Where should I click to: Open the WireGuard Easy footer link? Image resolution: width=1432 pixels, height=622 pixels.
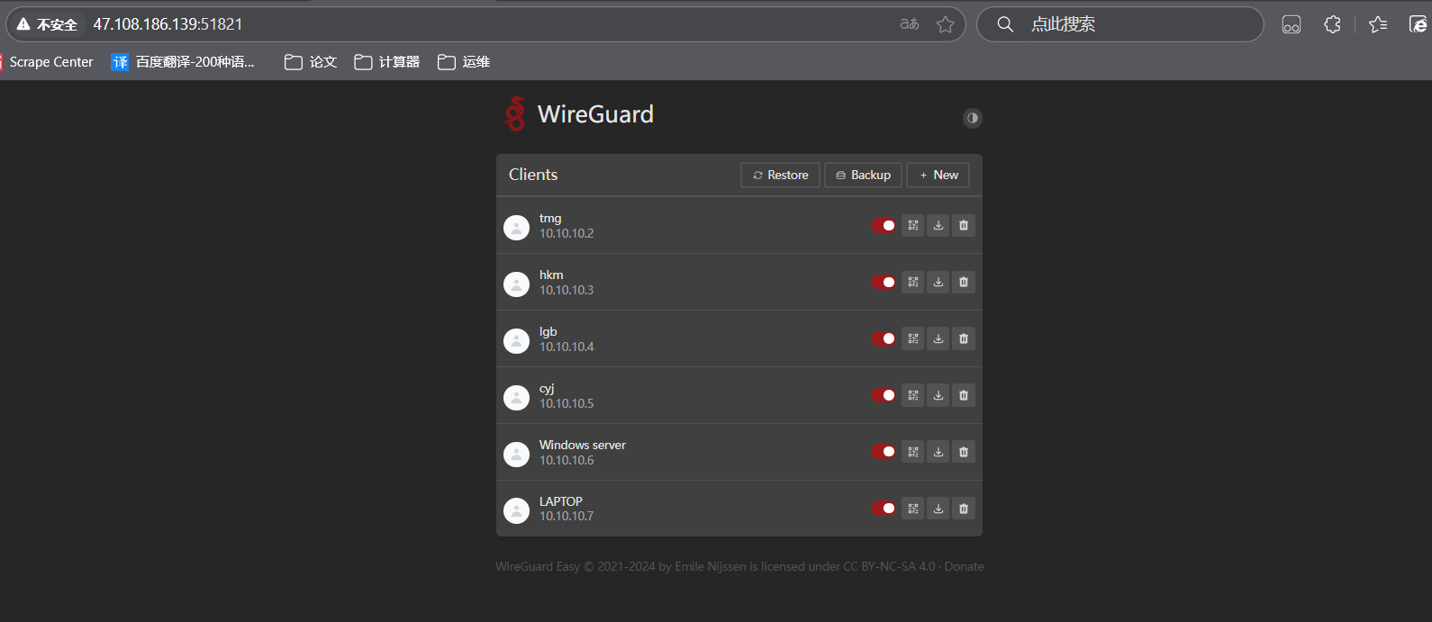click(x=538, y=567)
